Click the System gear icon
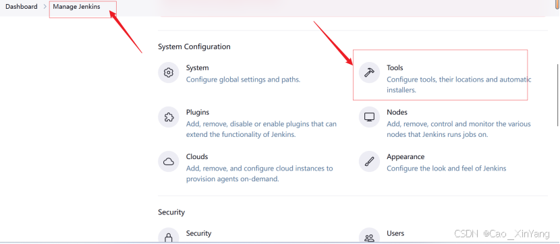This screenshot has height=244, width=560. (x=168, y=73)
